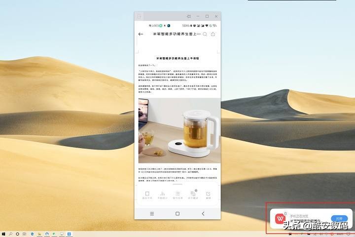355x237 pixels.
Task: Tap the drag handle above the bottom toolbar
Action: (x=177, y=184)
